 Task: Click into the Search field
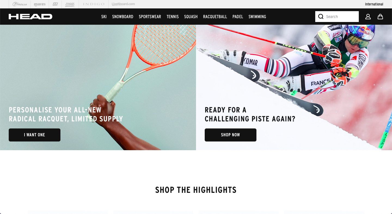tap(337, 17)
